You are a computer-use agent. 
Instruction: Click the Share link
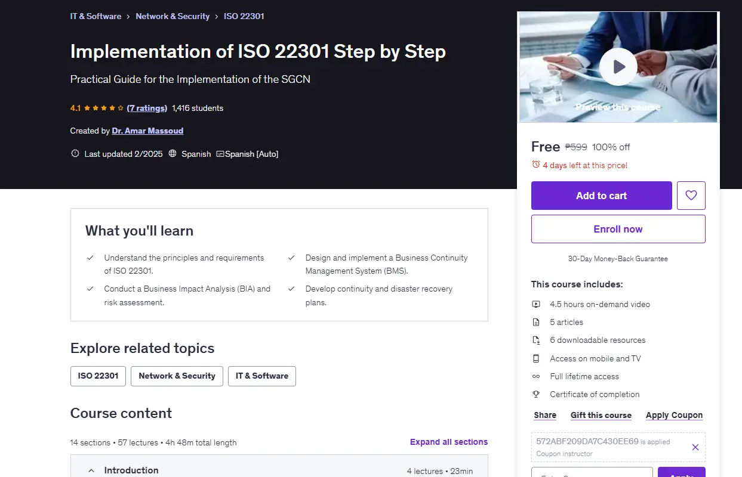[545, 415]
